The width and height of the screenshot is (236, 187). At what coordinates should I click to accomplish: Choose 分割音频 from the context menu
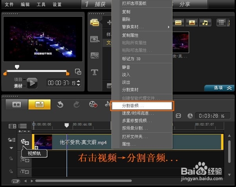[x=142, y=106]
